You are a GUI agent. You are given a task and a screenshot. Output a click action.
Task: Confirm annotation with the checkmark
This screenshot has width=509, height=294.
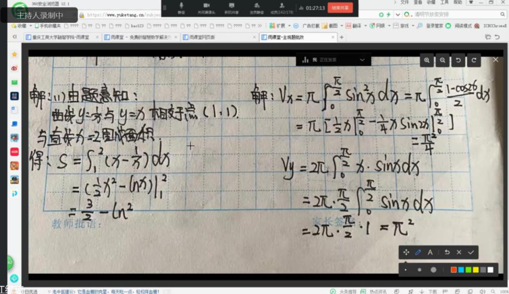pos(471,252)
